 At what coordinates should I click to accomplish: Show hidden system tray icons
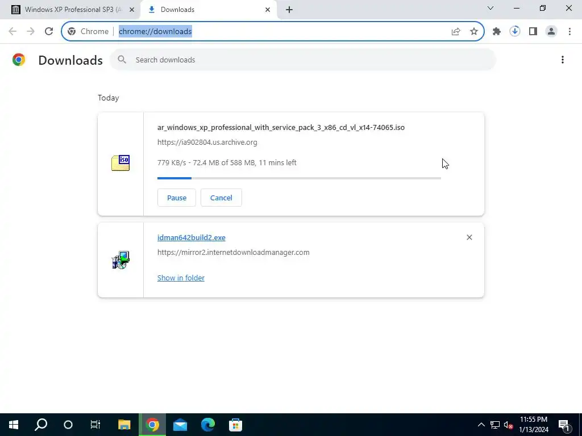click(x=481, y=425)
